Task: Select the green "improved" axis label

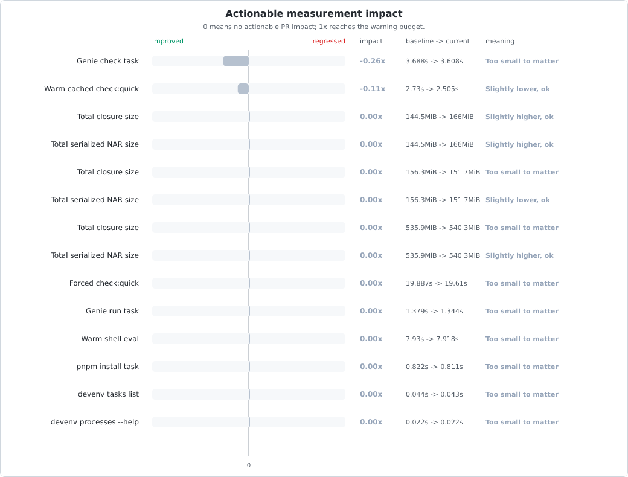Action: tap(168, 41)
